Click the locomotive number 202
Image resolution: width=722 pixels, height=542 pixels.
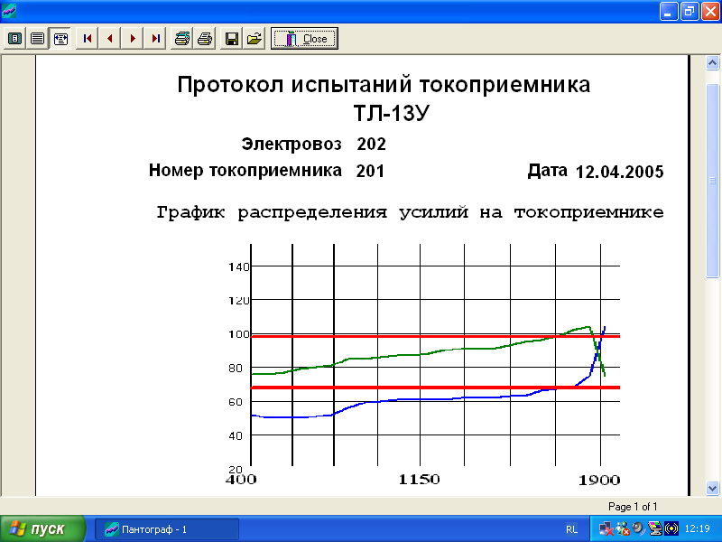click(x=371, y=145)
